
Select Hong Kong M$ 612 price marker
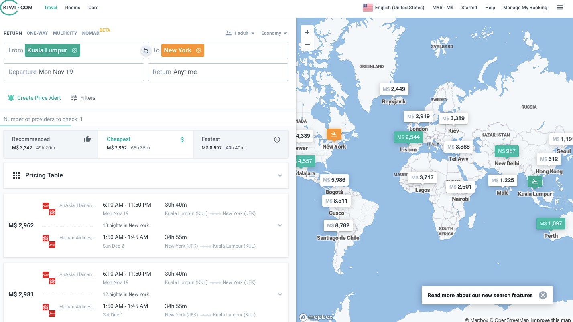point(549,159)
